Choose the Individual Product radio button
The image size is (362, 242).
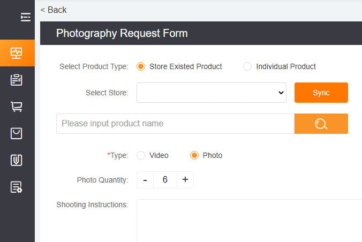[247, 66]
